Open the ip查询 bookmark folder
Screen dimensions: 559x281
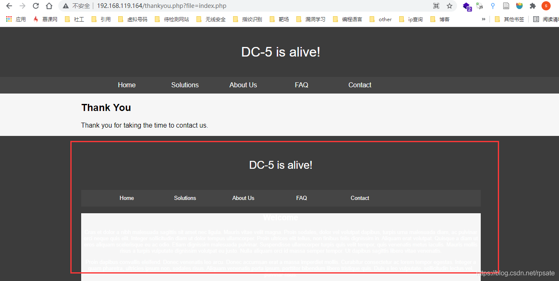click(411, 19)
